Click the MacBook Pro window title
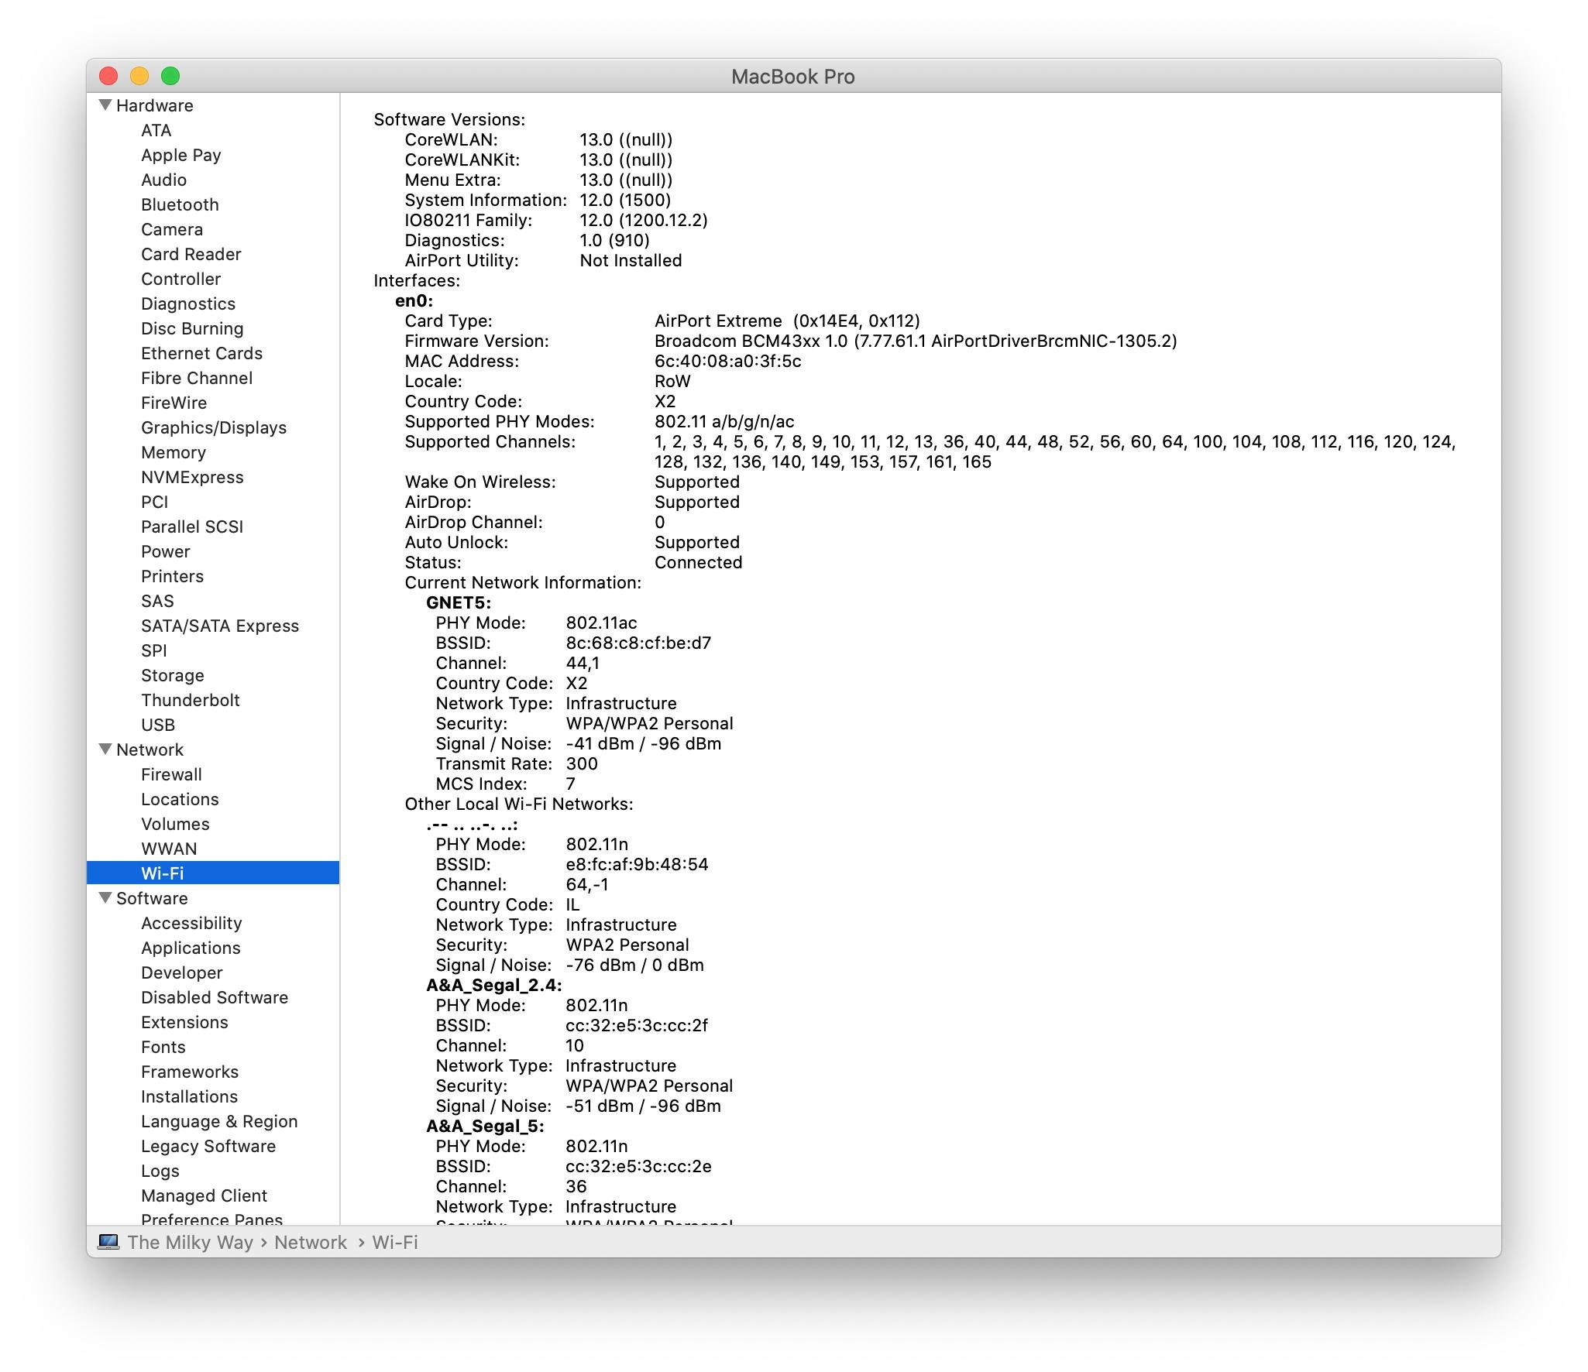 pos(793,76)
